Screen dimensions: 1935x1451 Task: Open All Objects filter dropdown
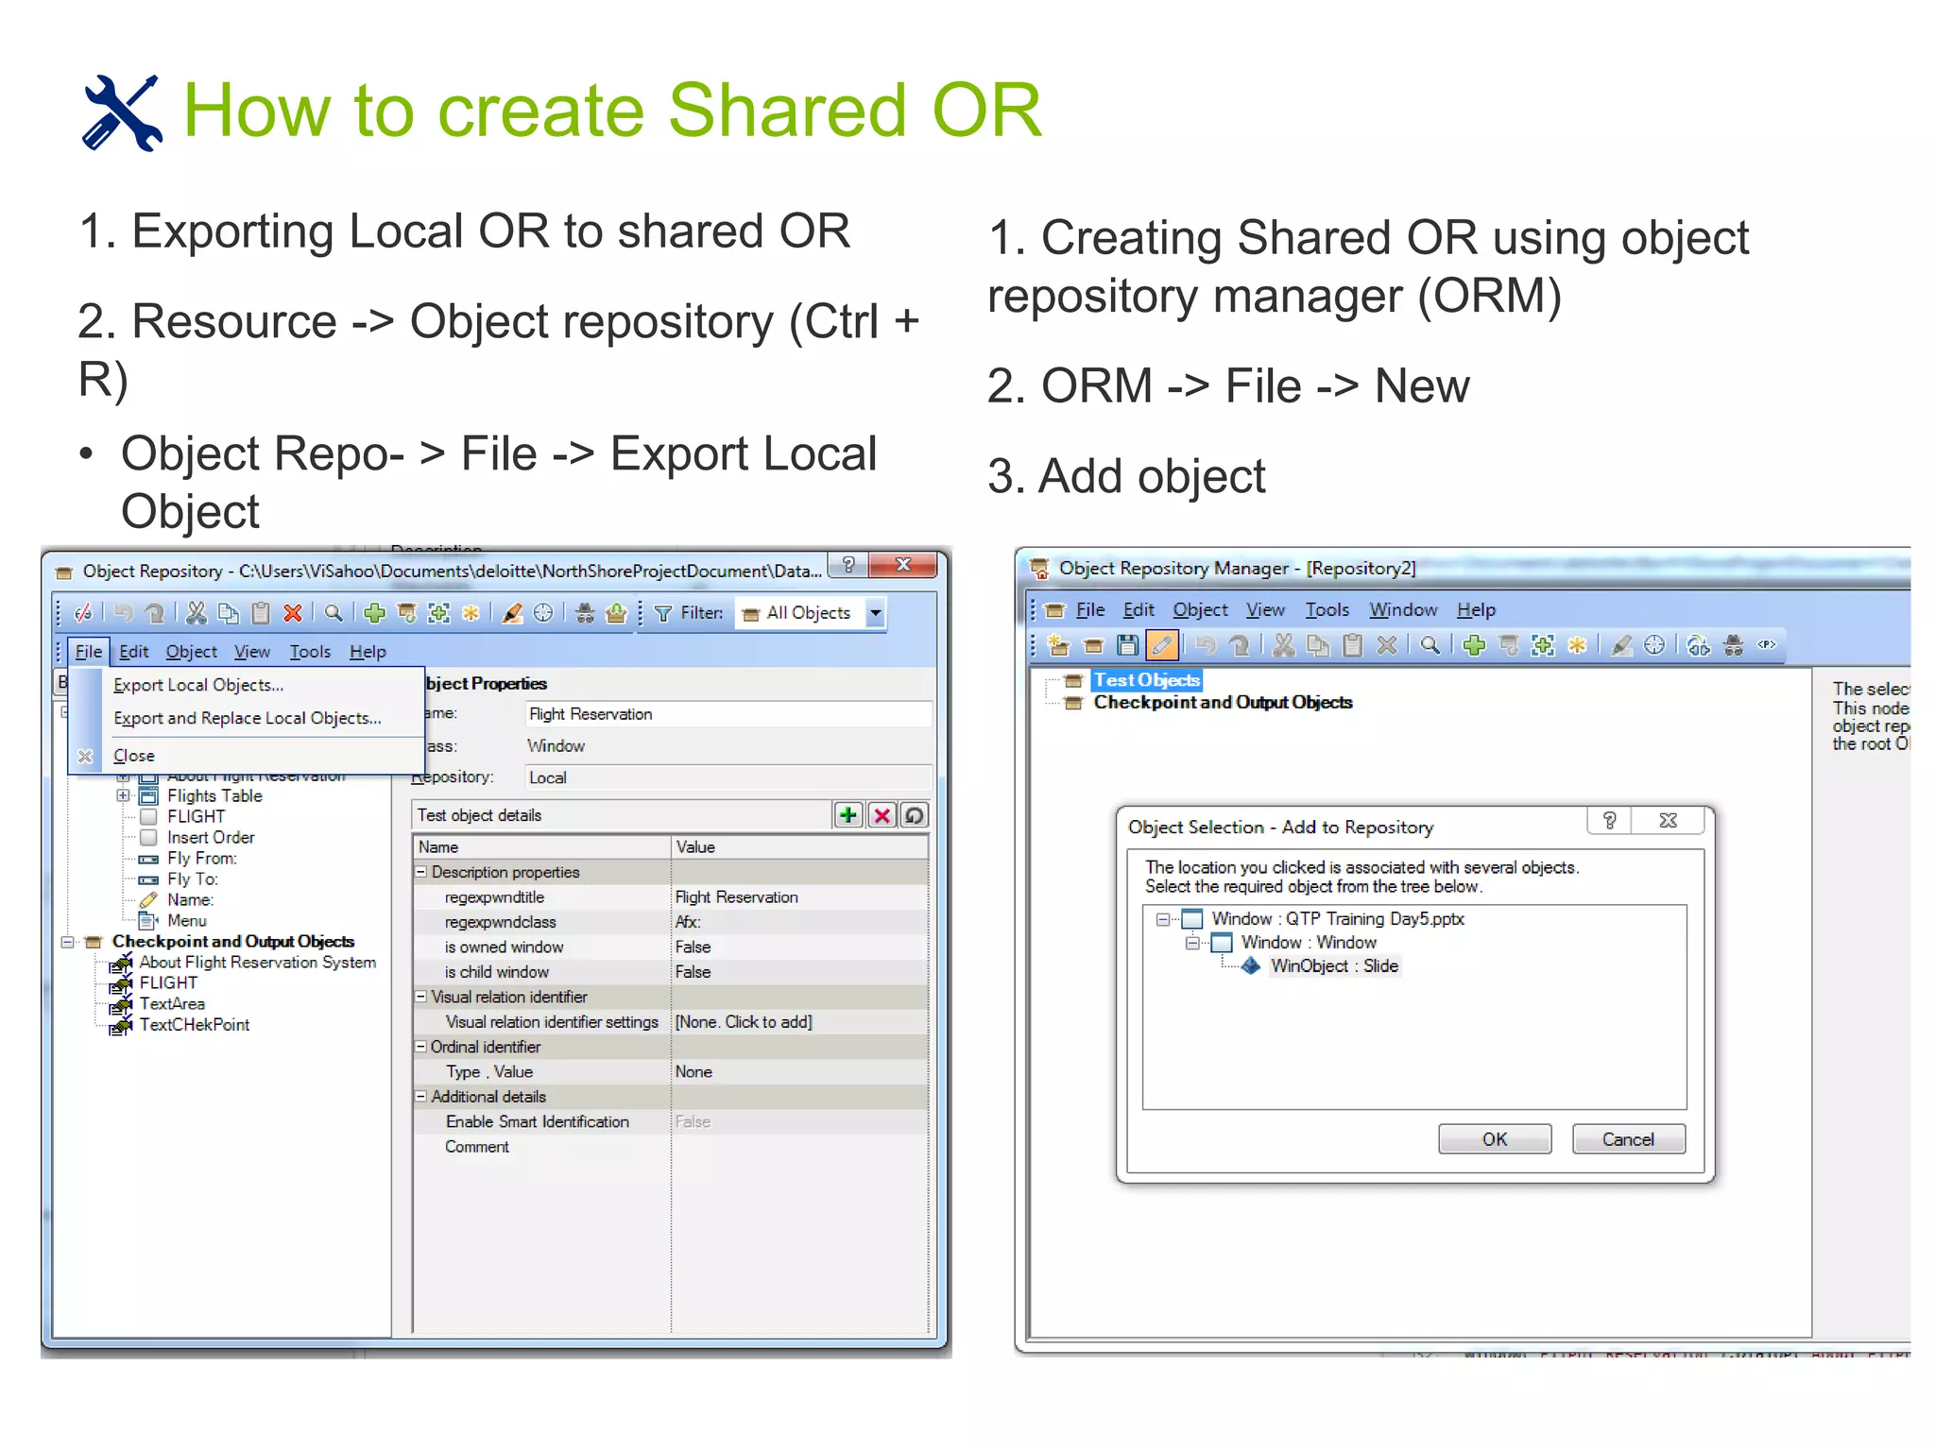point(876,613)
